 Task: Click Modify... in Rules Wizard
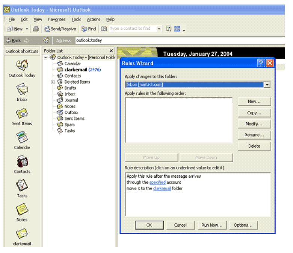click(254, 124)
